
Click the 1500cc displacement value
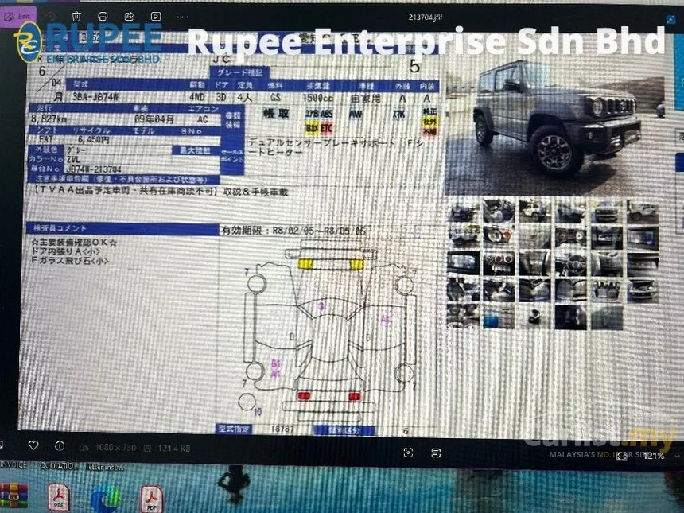pos(318,98)
